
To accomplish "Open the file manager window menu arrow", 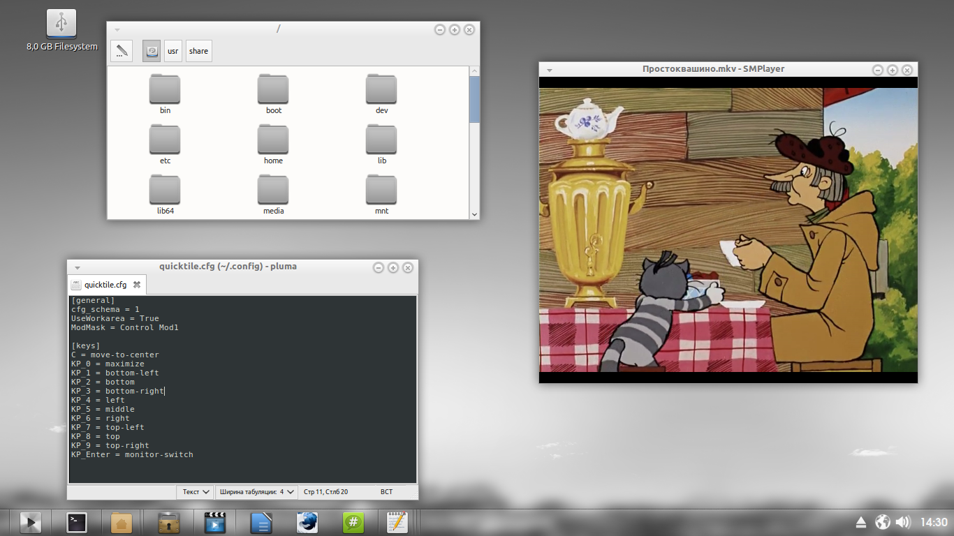I will tap(117, 30).
